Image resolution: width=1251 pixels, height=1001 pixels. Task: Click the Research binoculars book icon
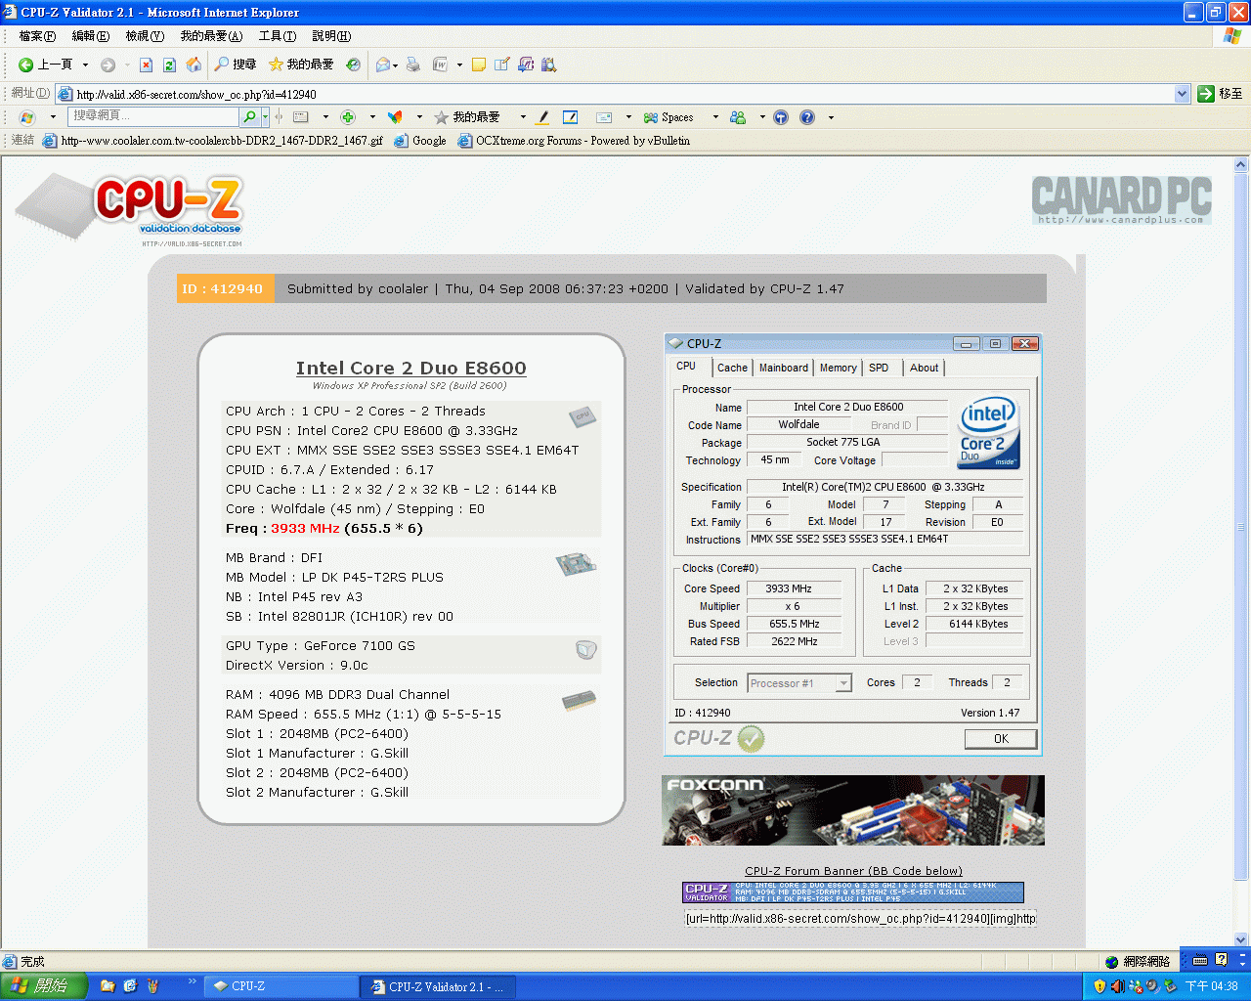548,65
